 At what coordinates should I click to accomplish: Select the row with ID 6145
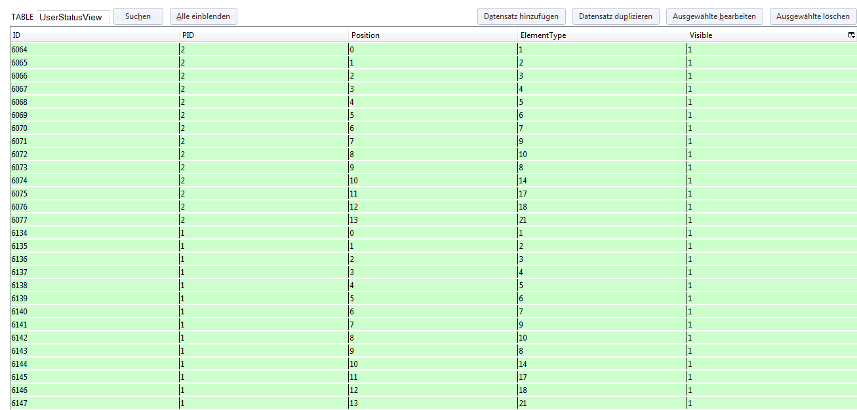[433, 377]
